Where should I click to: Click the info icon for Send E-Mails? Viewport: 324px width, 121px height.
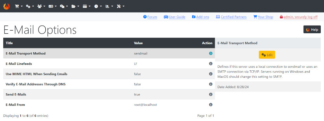[x=211, y=95]
